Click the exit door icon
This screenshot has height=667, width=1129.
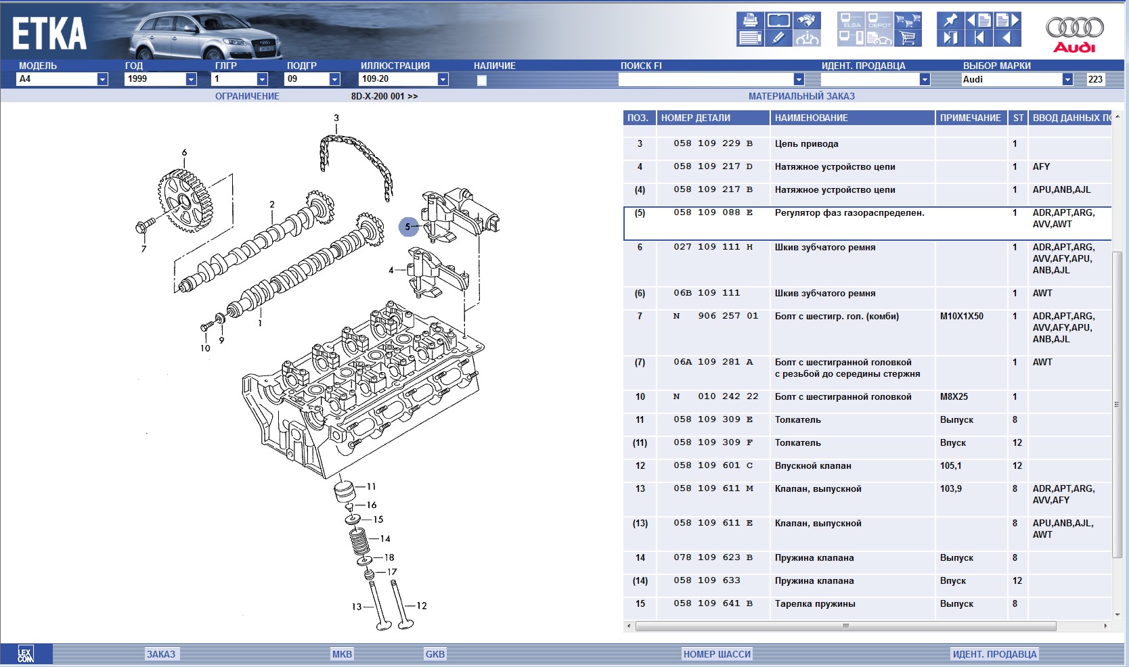click(x=950, y=38)
